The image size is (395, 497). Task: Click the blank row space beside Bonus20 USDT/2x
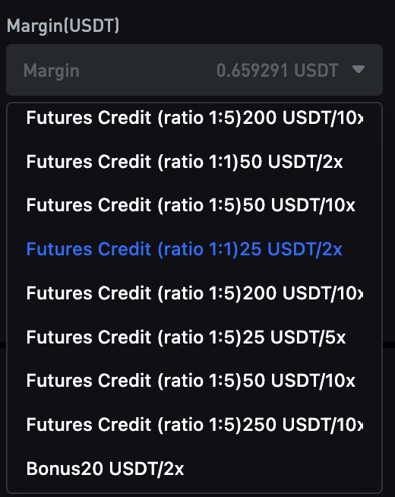coord(282,468)
